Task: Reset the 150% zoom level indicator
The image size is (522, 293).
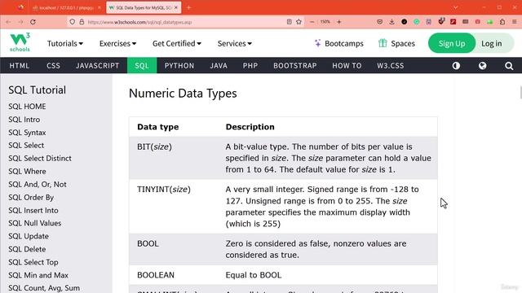Action: 325,22
